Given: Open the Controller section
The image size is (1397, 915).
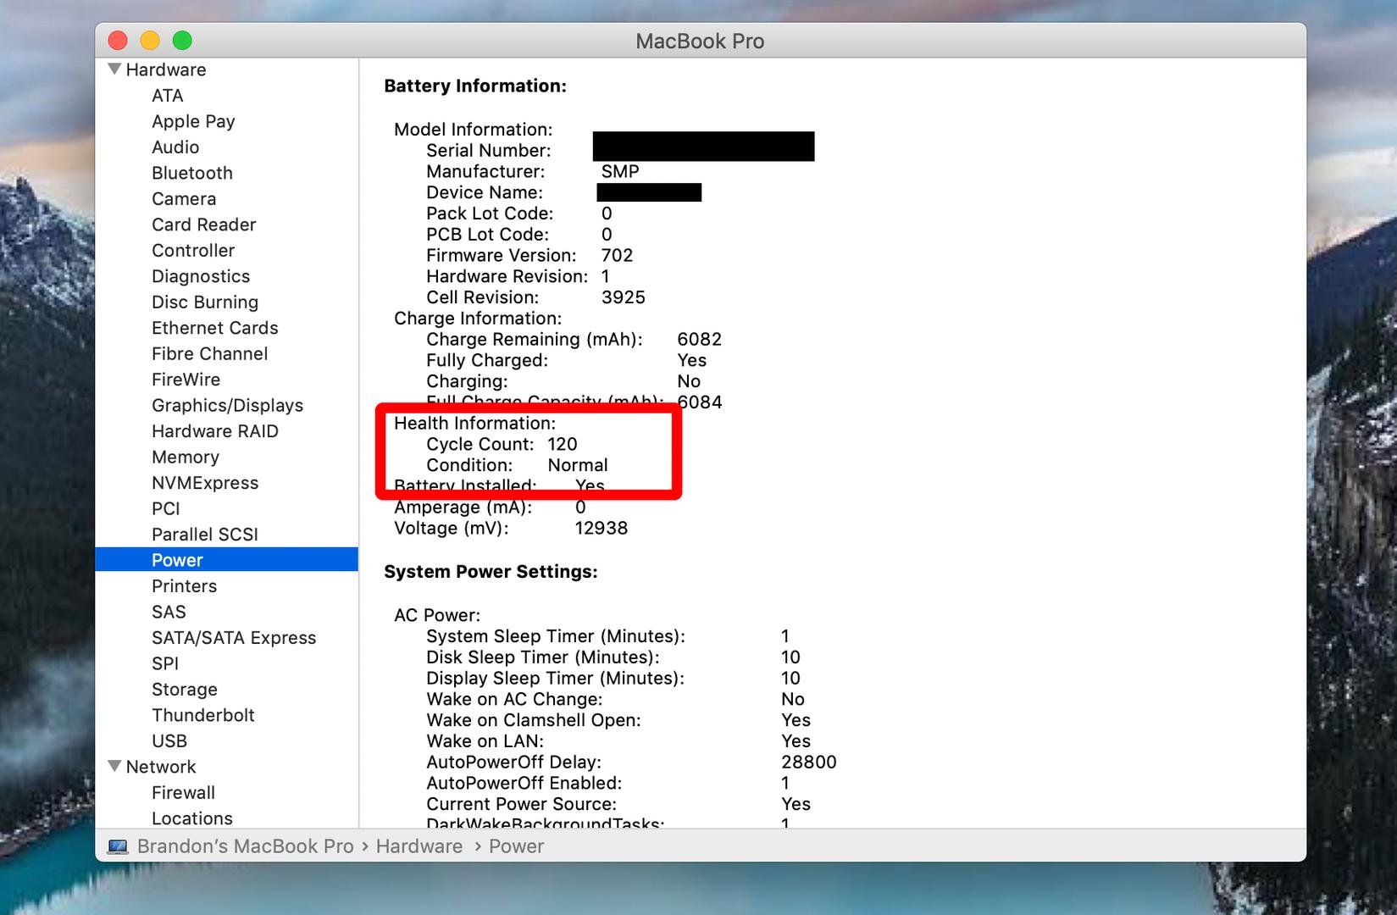Looking at the screenshot, I should pyautogui.click(x=193, y=251).
